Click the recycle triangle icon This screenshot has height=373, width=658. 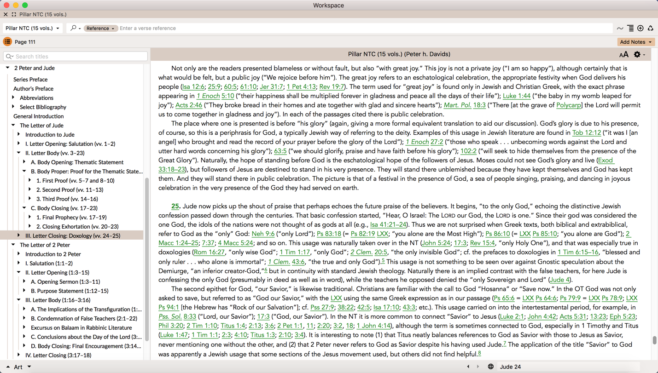651,29
